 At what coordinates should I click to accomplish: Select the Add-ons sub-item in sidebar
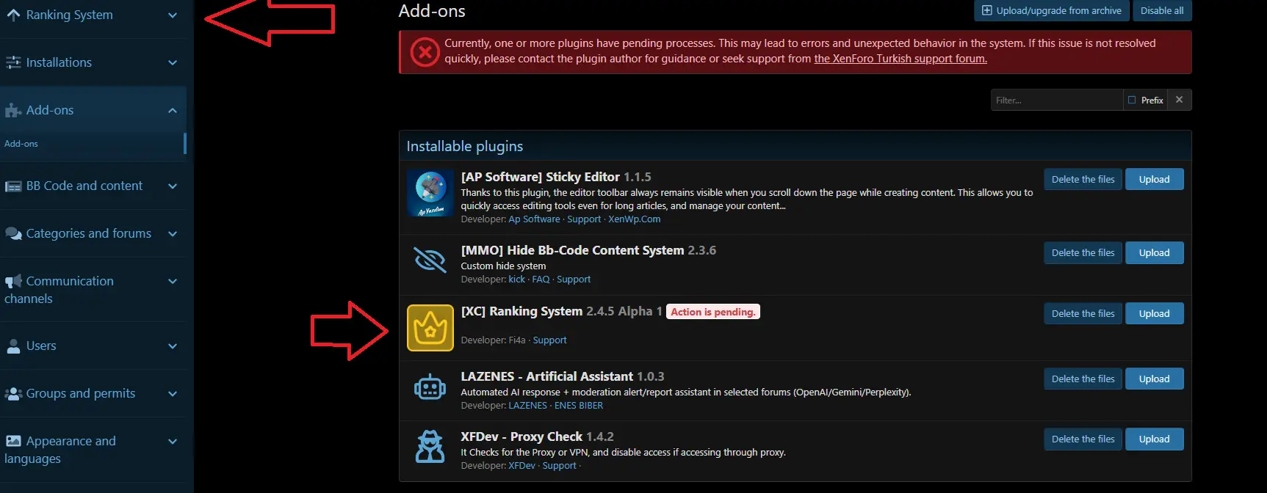(21, 144)
